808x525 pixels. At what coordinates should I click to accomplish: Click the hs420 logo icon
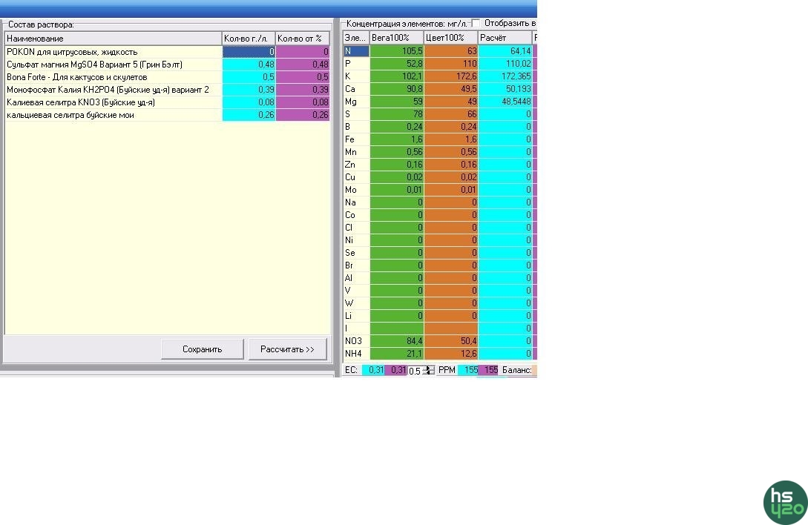click(x=785, y=502)
